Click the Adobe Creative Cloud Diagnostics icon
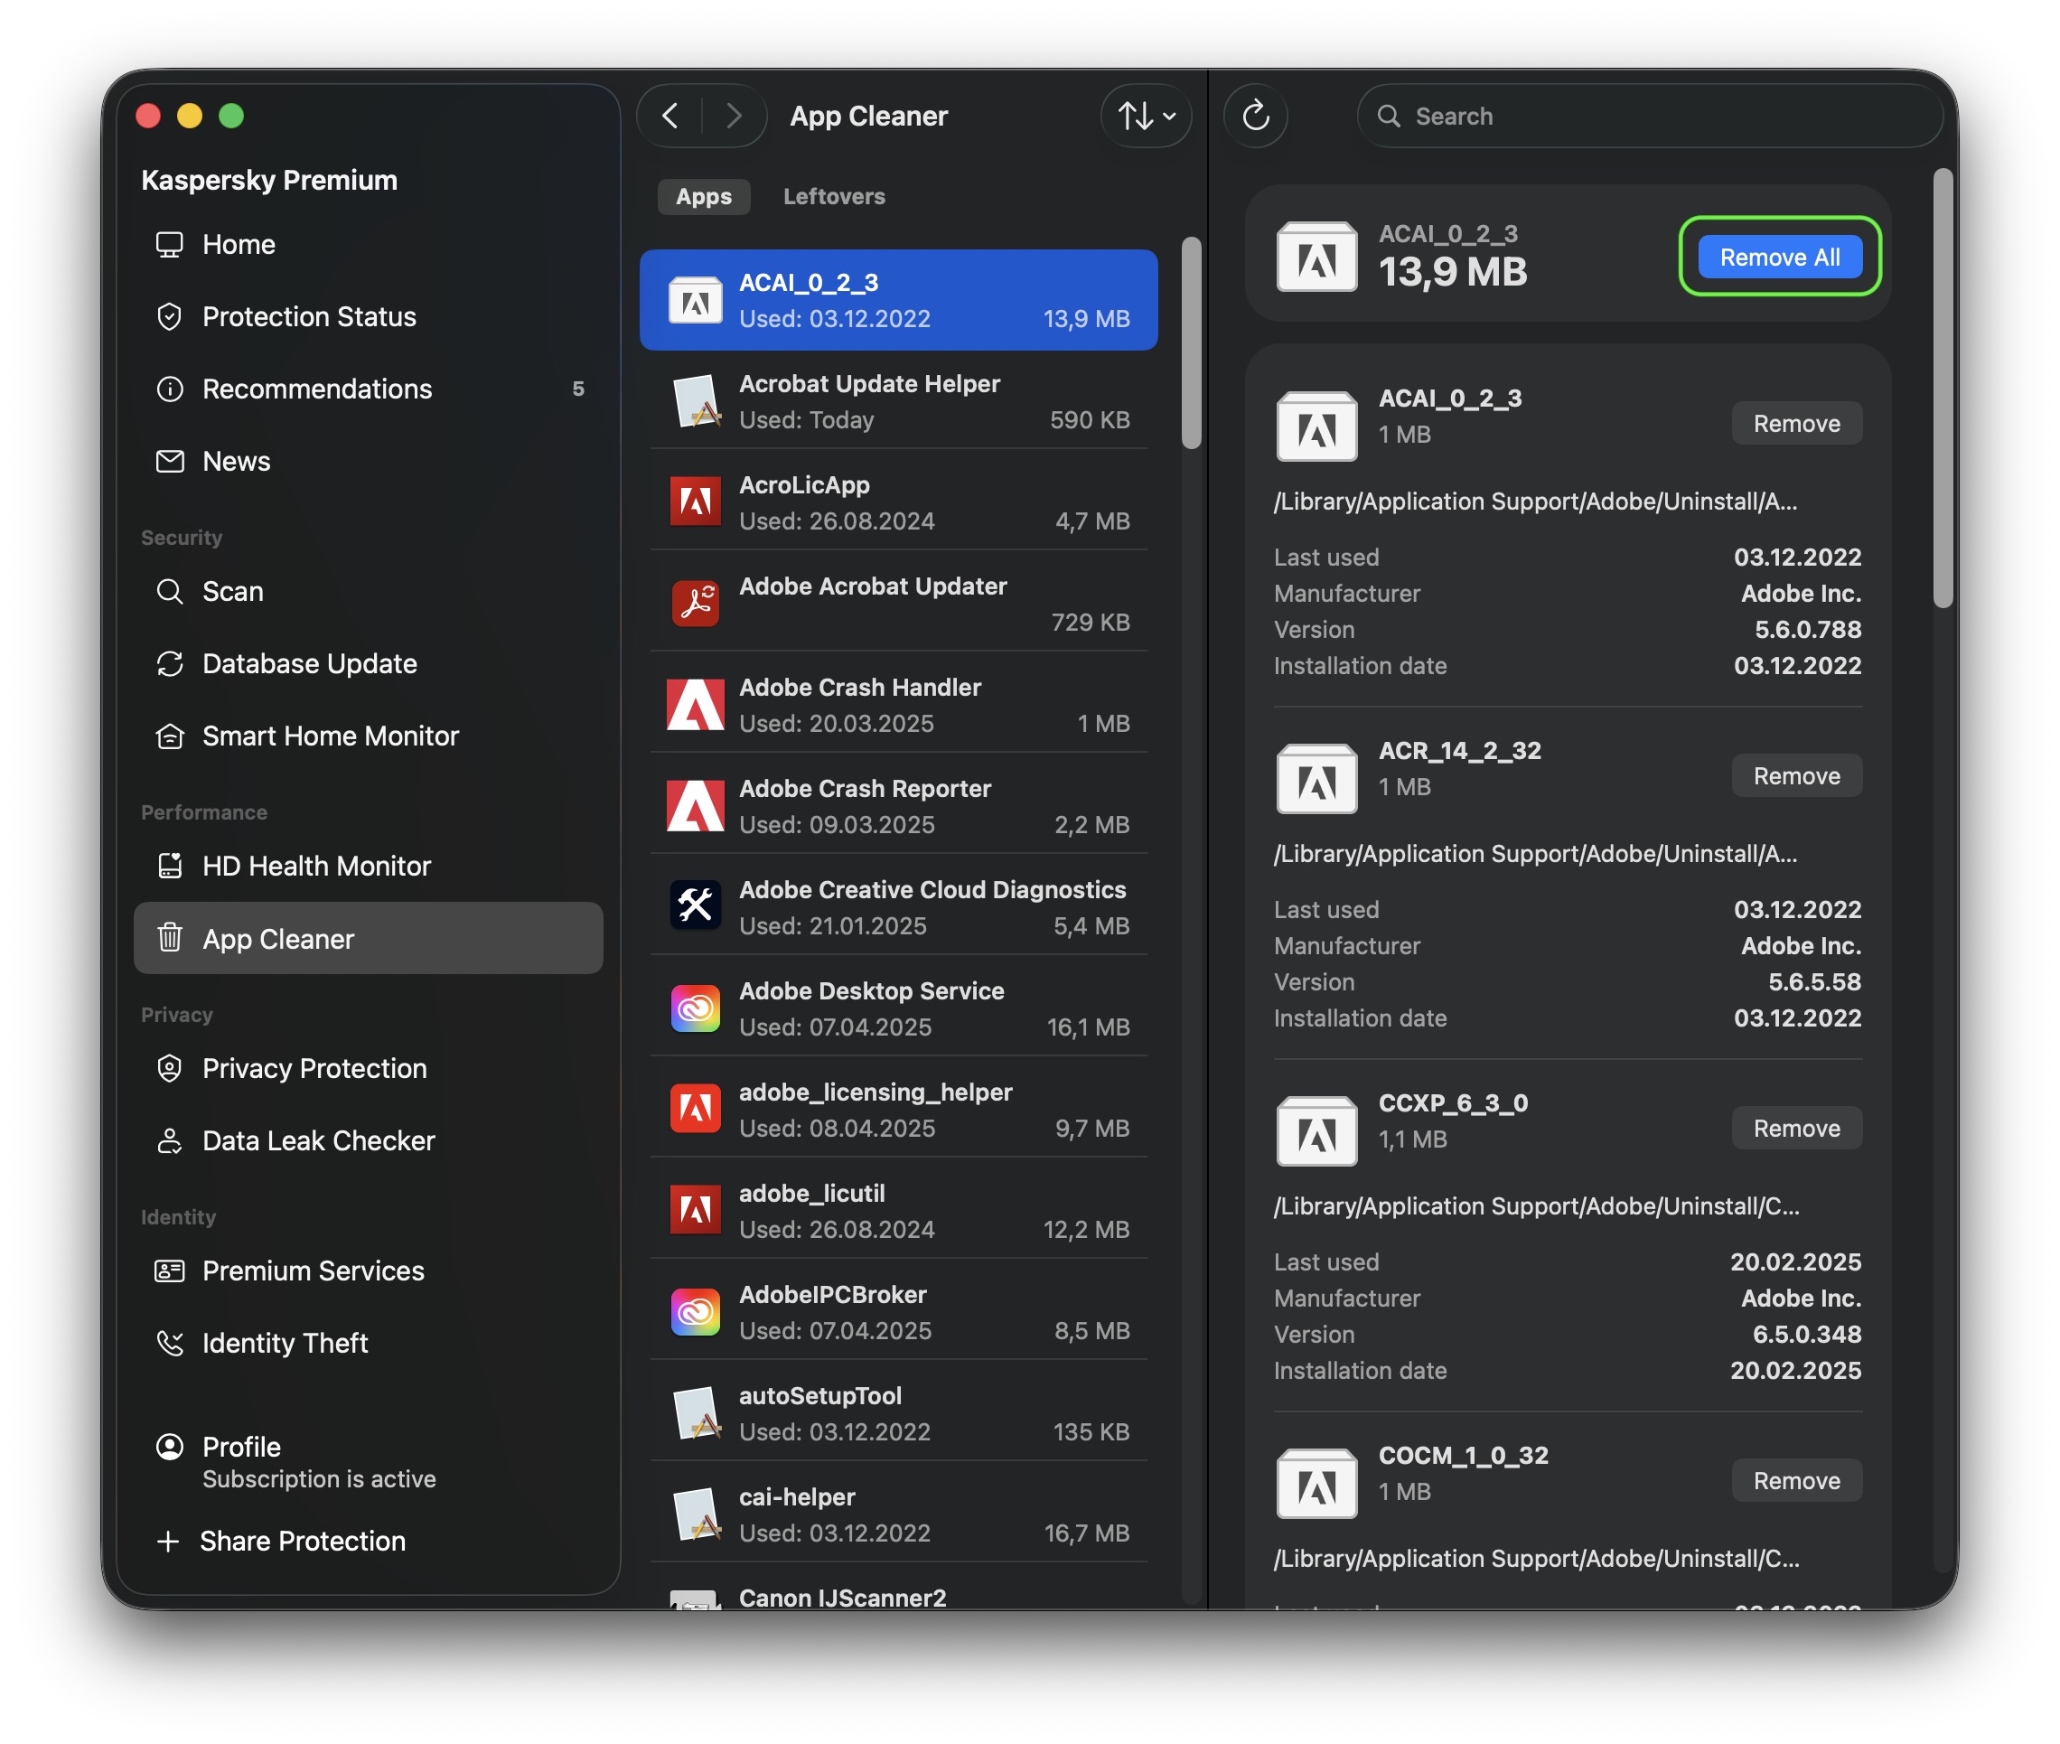 click(x=695, y=905)
